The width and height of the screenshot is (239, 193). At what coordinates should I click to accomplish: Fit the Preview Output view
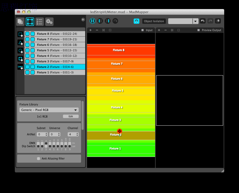click(x=172, y=30)
